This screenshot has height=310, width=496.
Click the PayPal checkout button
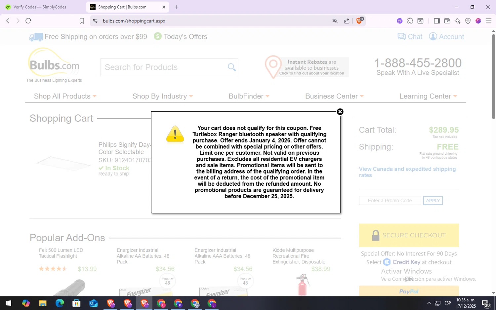coord(409,291)
